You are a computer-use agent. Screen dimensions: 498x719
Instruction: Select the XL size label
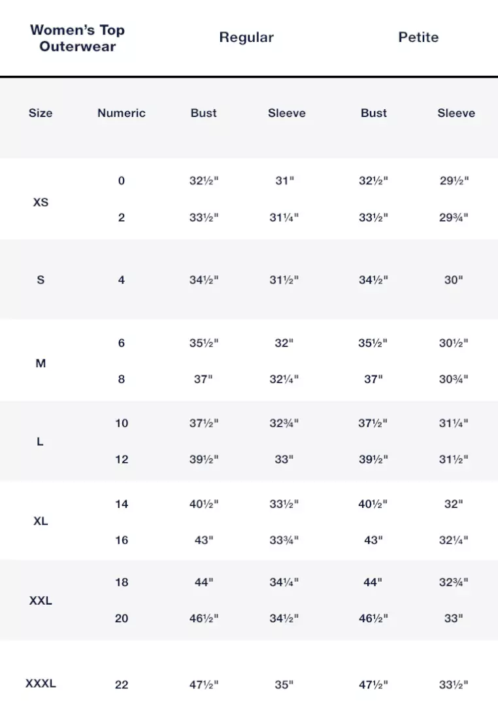pos(41,522)
